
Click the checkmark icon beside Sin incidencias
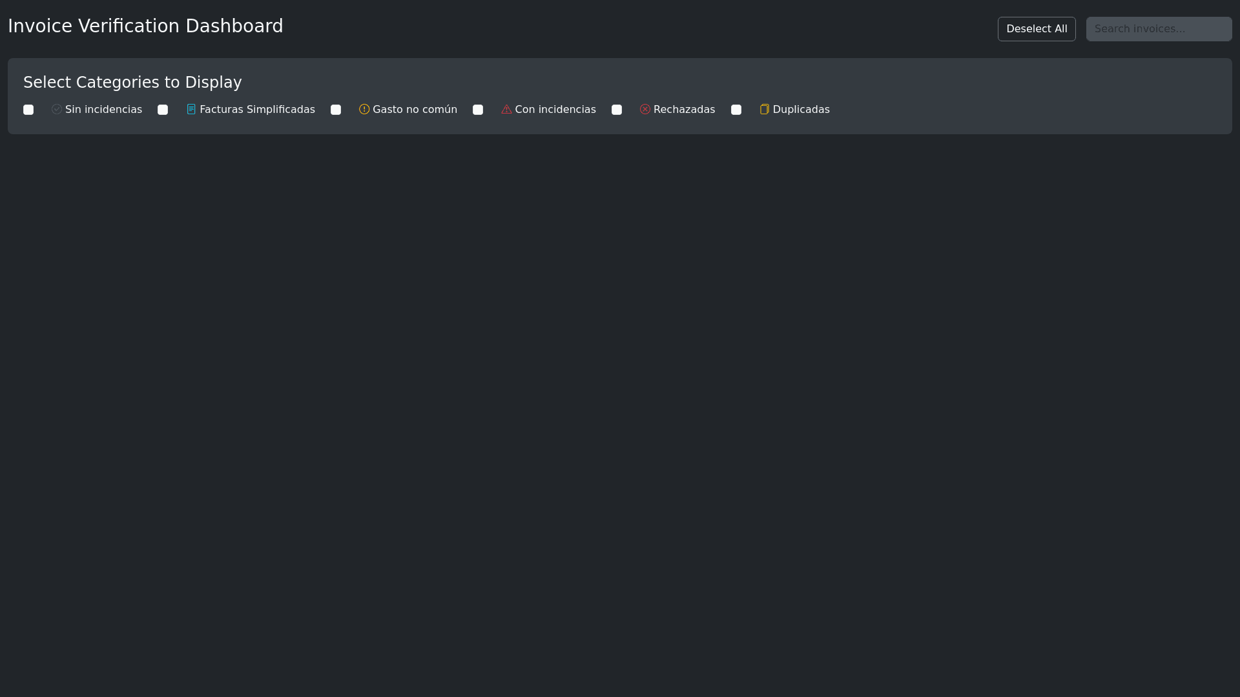57,109
